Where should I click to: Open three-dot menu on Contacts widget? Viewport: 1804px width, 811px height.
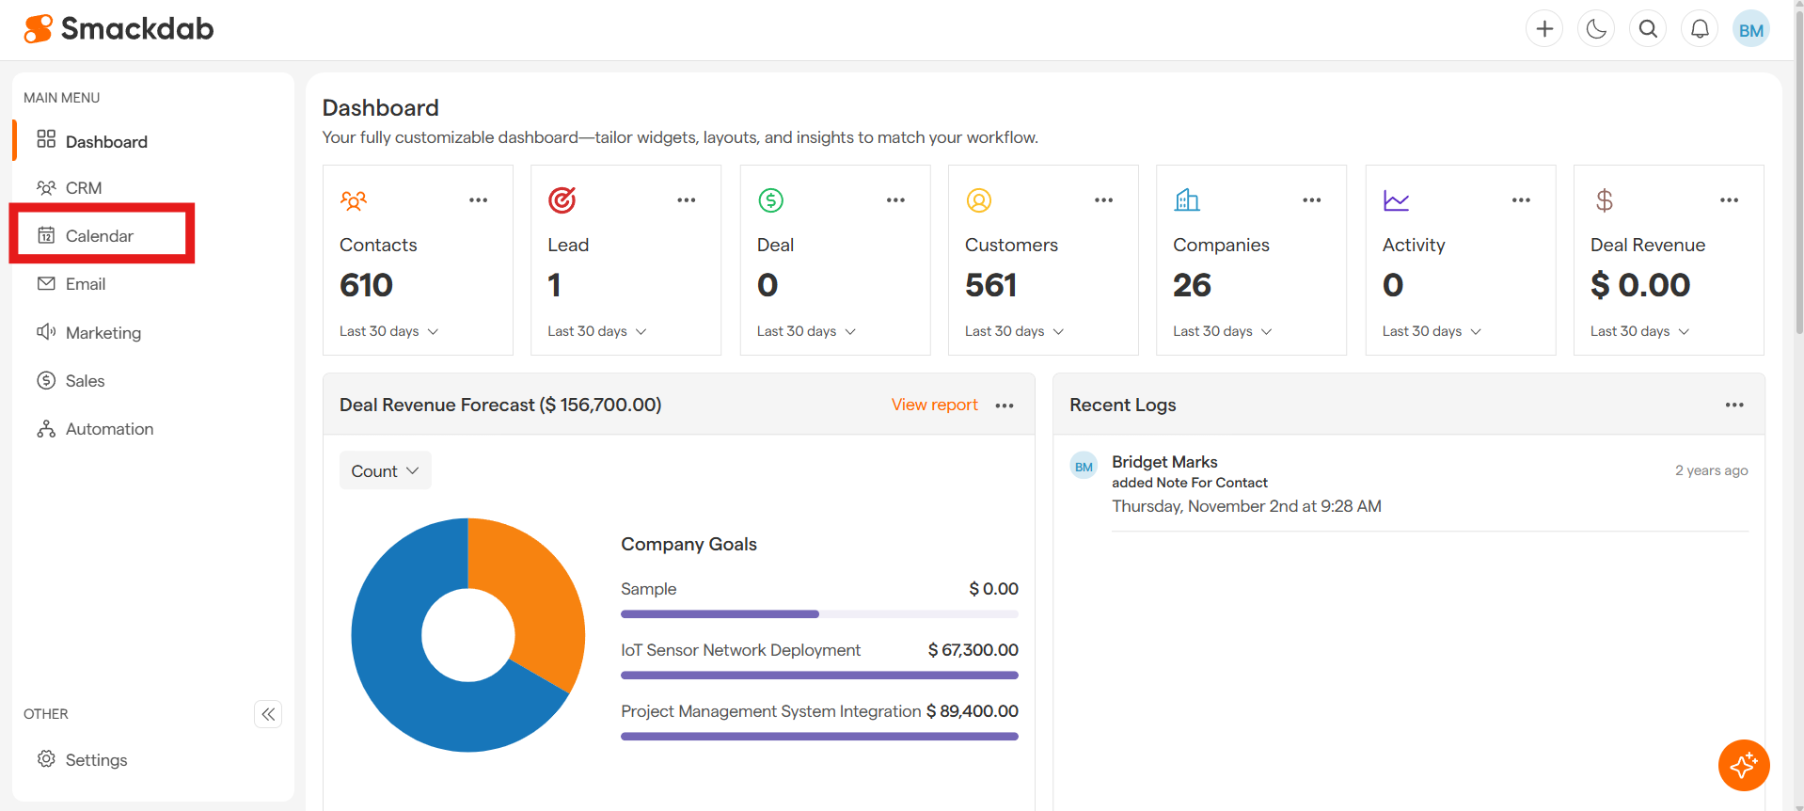click(x=478, y=200)
